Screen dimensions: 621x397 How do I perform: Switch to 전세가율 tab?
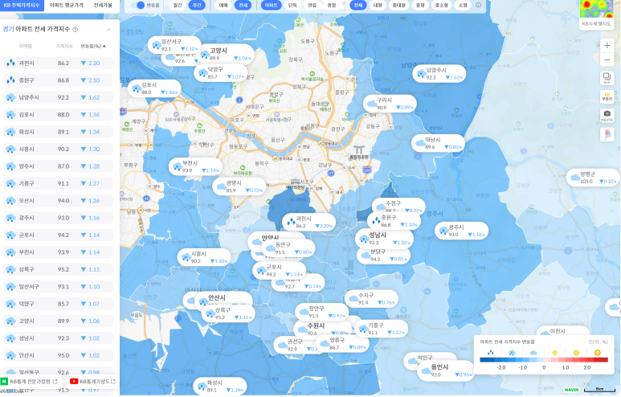coord(103,5)
